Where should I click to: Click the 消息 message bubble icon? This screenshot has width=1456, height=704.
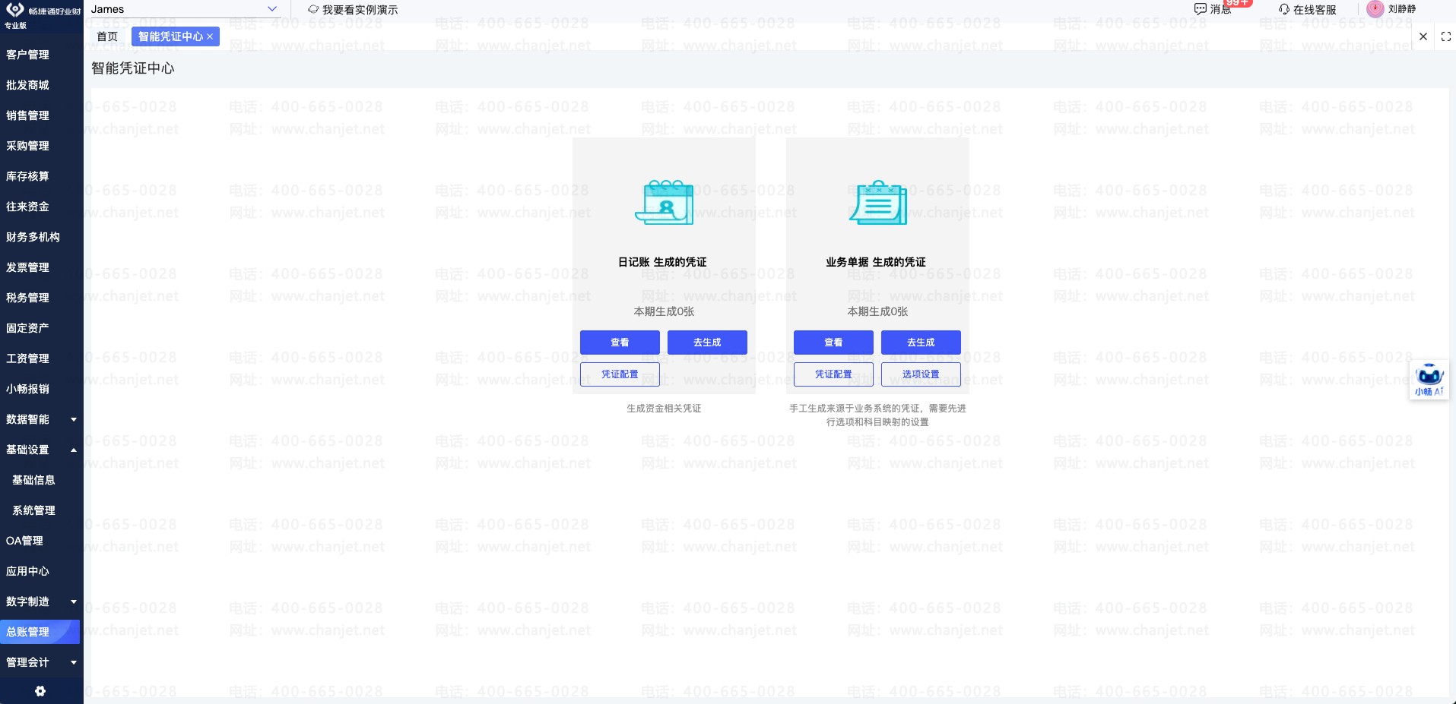click(1201, 9)
